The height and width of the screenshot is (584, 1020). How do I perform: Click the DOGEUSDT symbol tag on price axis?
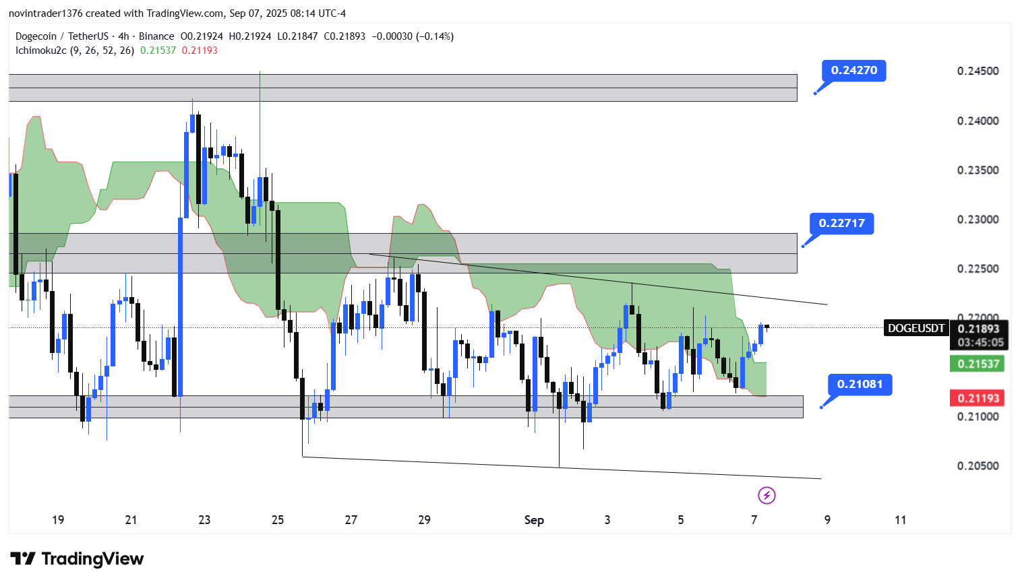pyautogui.click(x=916, y=328)
